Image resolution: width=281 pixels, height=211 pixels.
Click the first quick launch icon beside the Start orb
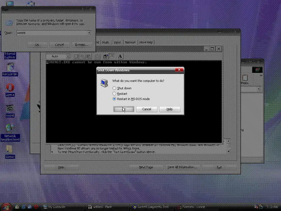pyautogui.click(x=17, y=207)
